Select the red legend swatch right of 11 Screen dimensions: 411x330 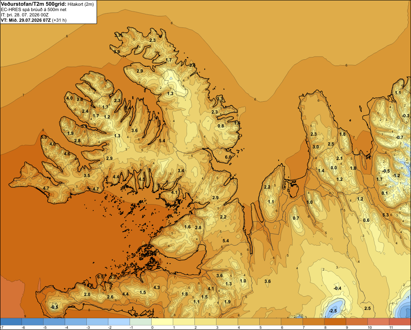400,322
